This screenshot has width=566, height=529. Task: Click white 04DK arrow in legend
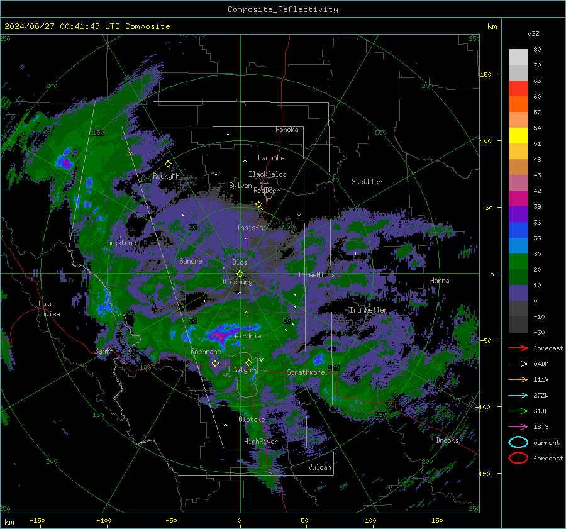[x=518, y=364]
